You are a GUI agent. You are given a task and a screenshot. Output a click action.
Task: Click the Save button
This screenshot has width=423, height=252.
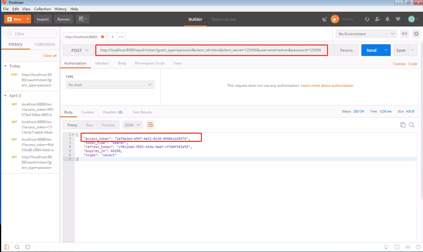tap(401, 50)
